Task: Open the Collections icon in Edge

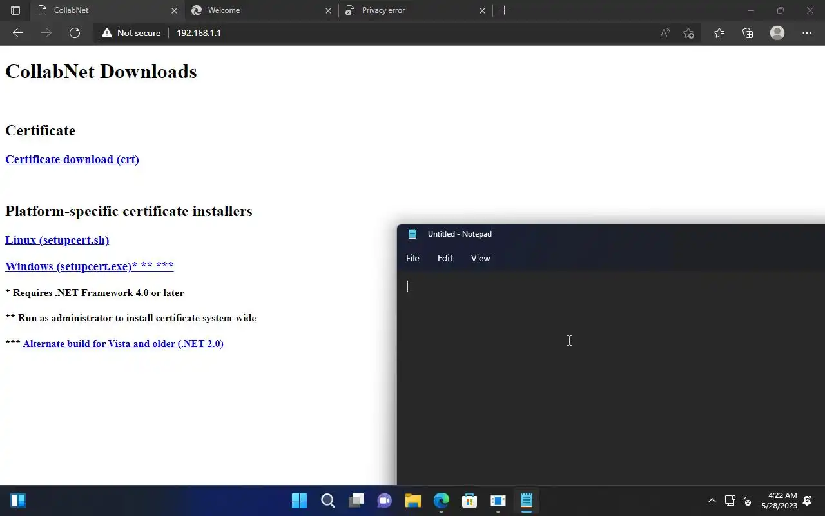Action: [x=748, y=33]
